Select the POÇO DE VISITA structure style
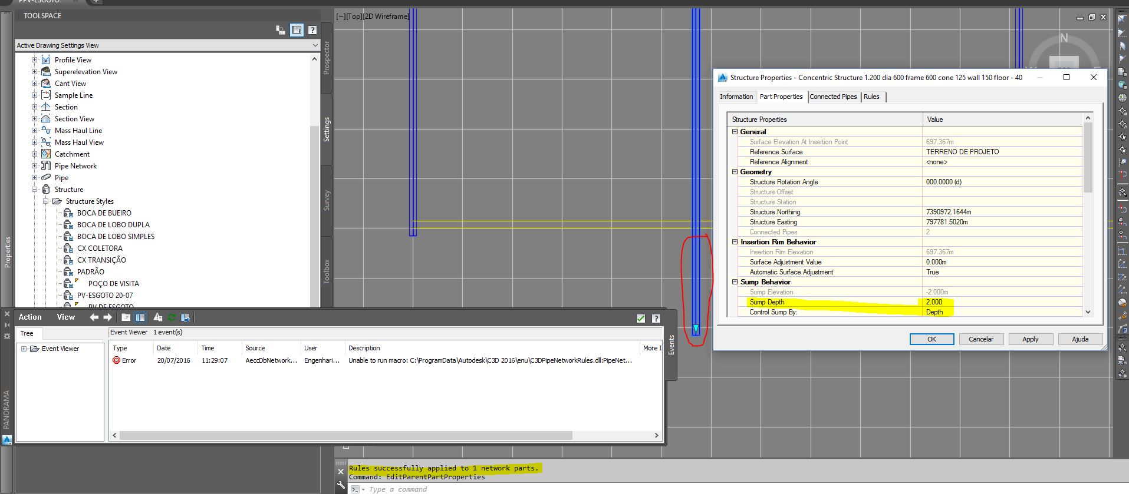Viewport: 1129px width, 494px height. [114, 283]
